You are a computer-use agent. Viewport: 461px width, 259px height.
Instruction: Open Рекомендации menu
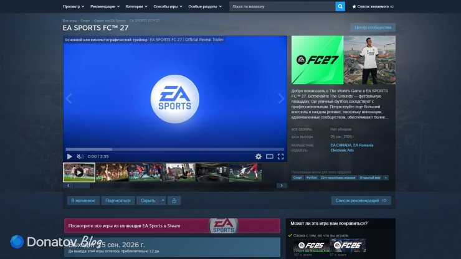click(105, 6)
